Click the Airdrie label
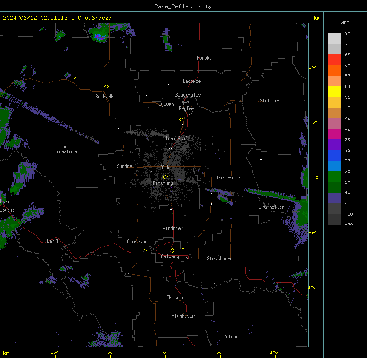 172,228
